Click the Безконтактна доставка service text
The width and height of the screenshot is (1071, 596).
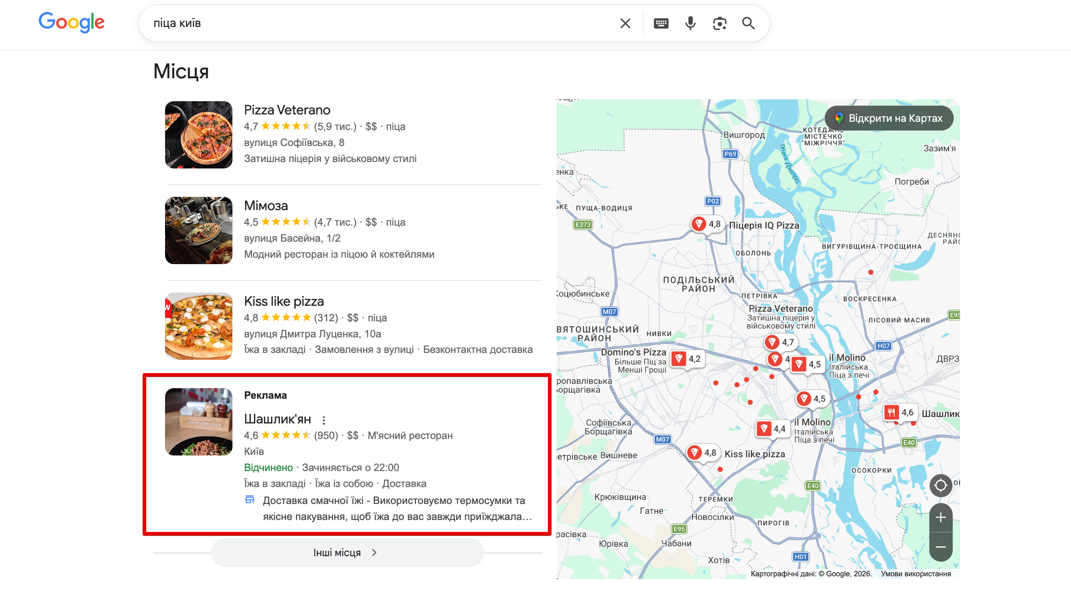click(x=478, y=349)
